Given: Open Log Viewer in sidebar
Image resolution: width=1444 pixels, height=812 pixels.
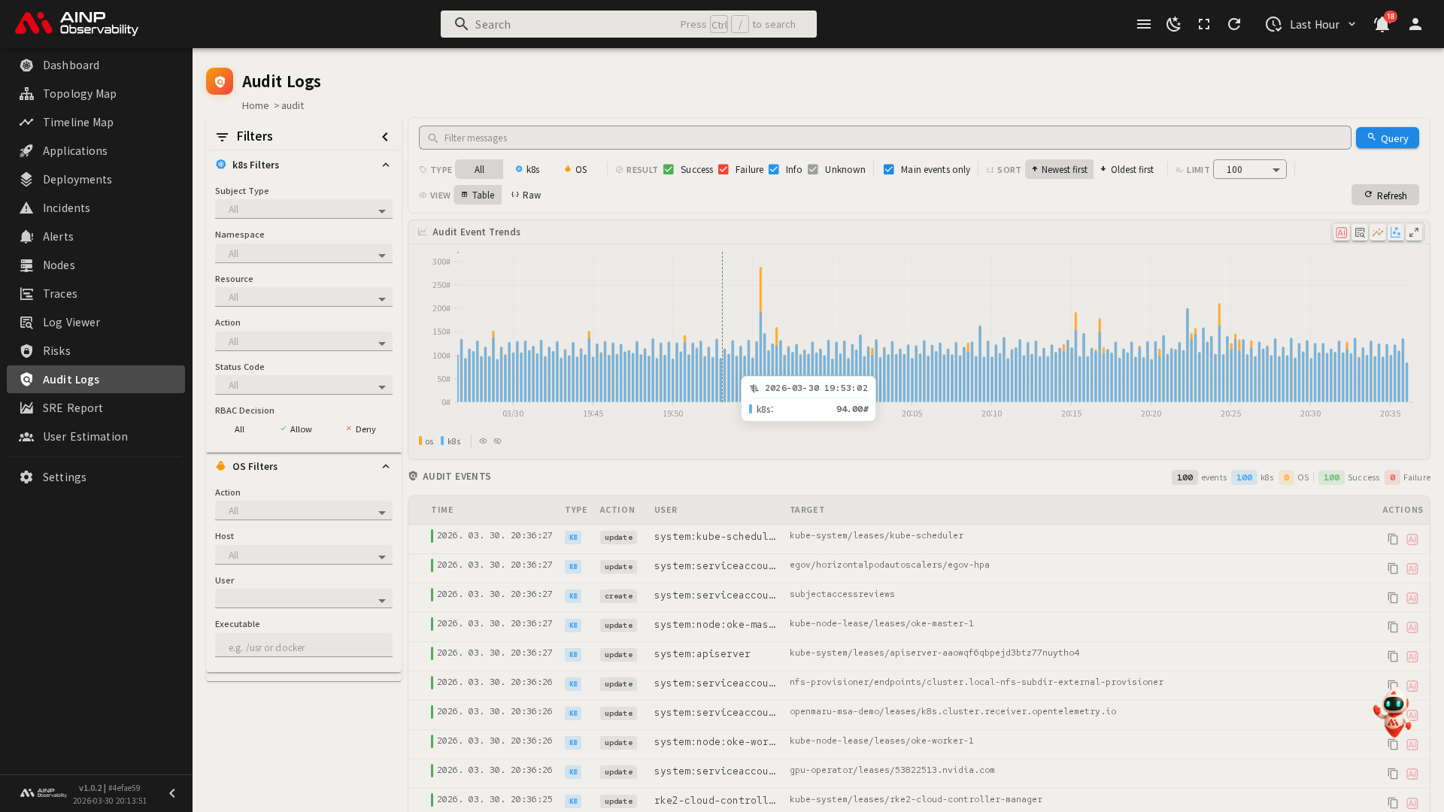Looking at the screenshot, I should (x=71, y=322).
